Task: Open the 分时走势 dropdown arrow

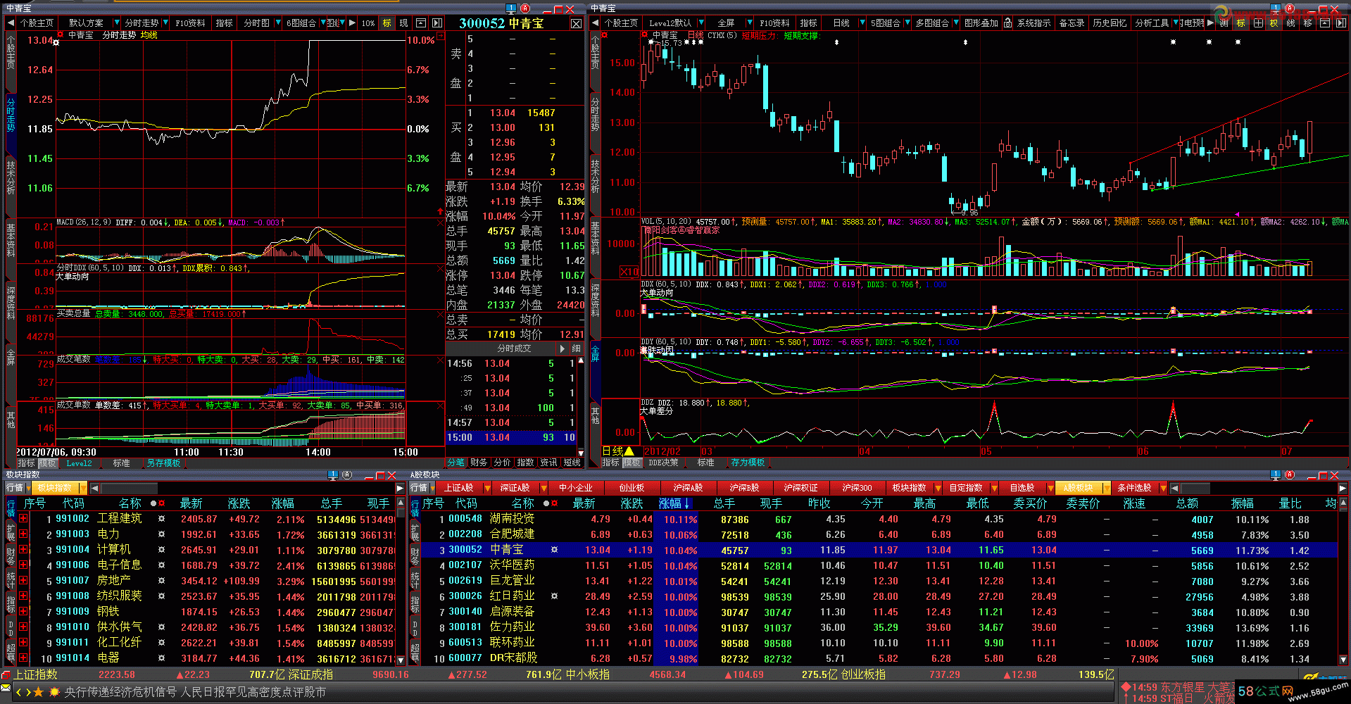Action: (165, 23)
